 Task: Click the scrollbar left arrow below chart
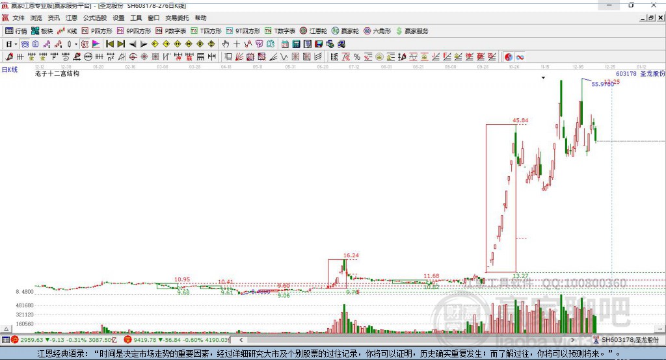click(241, 340)
